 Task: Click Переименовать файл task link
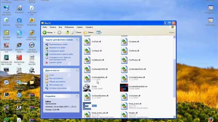tap(58, 44)
